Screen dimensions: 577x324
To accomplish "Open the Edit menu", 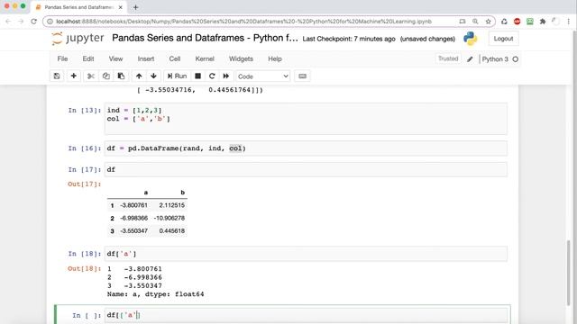I will pyautogui.click(x=88, y=58).
